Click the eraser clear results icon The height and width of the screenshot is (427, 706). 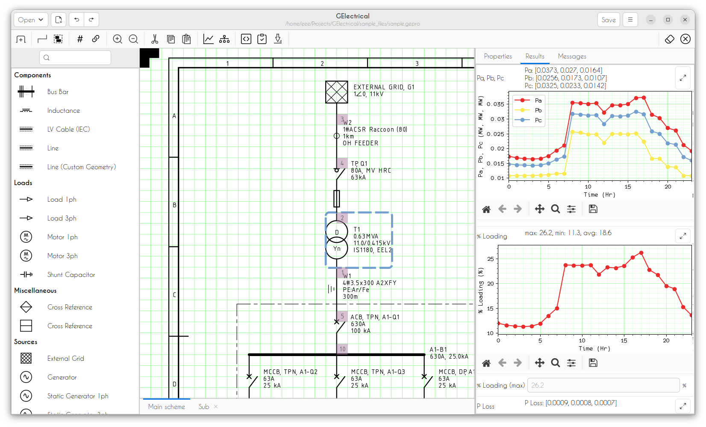click(670, 39)
